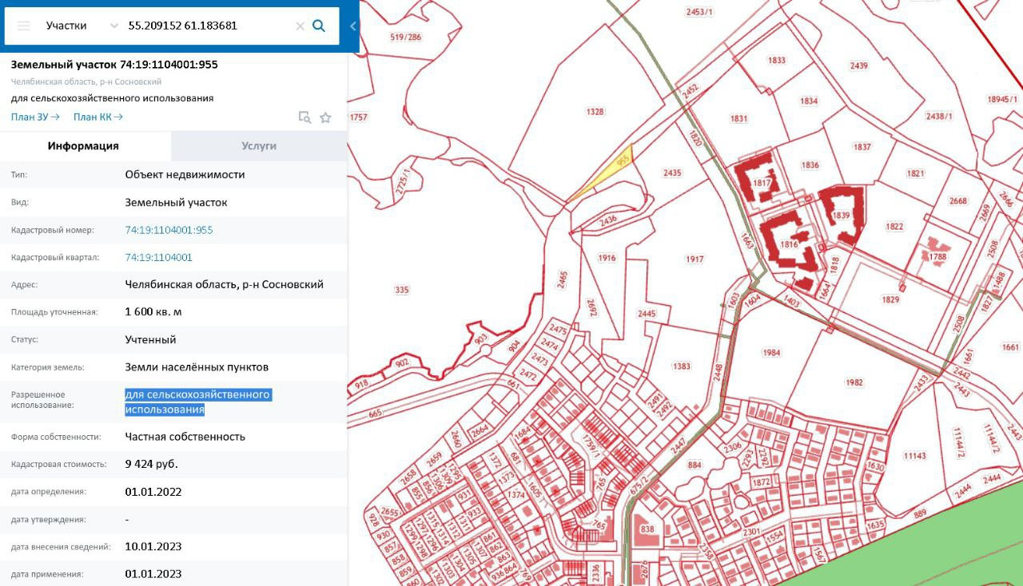Open the План КК link
The width and height of the screenshot is (1023, 586).
[98, 117]
